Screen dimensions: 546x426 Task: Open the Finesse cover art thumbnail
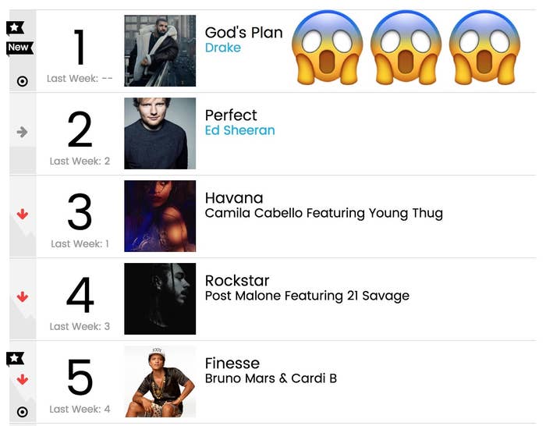[x=160, y=382]
